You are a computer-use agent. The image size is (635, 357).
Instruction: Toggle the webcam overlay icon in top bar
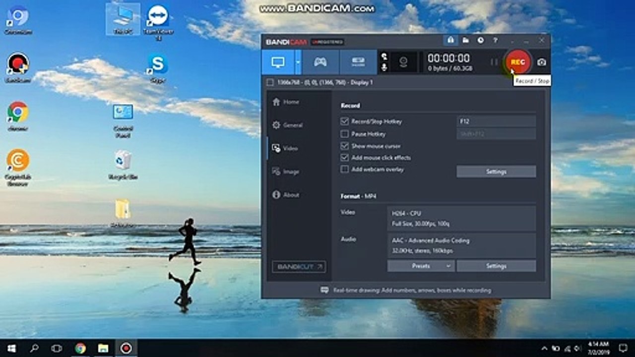click(403, 62)
